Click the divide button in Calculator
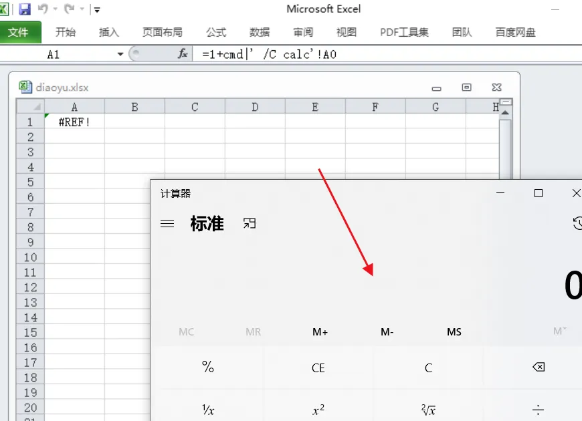582x421 pixels. pyautogui.click(x=539, y=410)
